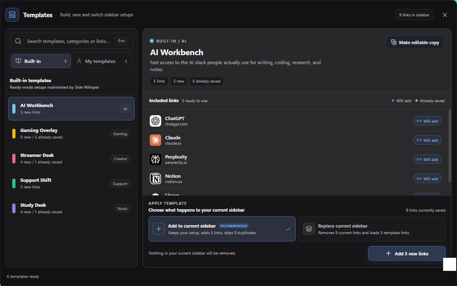Click '6 templates ready' status text
The width and height of the screenshot is (457, 286).
[23, 276]
